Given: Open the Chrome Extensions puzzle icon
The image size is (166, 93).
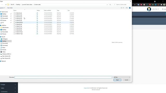Looking at the screenshot, I should pos(161,5).
